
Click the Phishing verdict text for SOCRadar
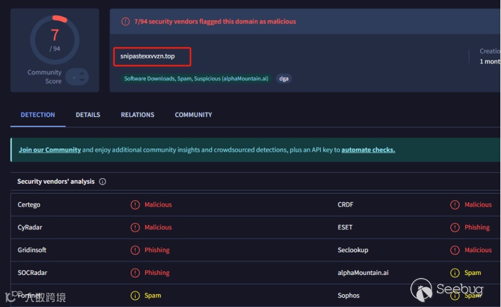[x=157, y=272]
